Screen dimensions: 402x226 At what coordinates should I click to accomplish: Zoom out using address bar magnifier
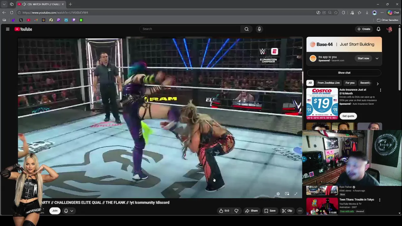pos(330,13)
